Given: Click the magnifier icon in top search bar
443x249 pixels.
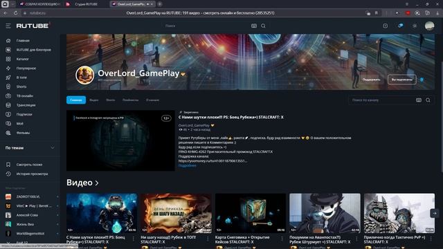Looking at the screenshot, I should tap(263, 26).
